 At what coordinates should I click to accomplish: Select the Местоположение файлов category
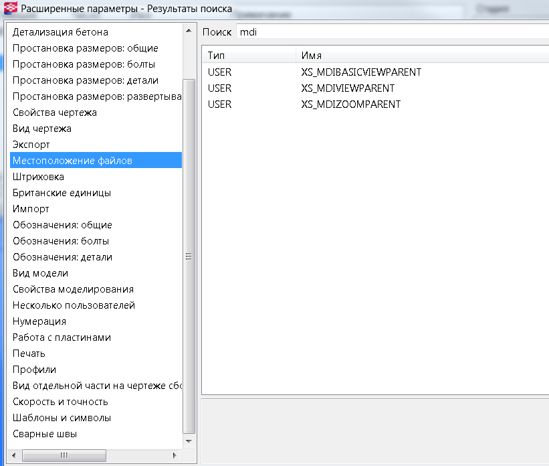(x=72, y=161)
